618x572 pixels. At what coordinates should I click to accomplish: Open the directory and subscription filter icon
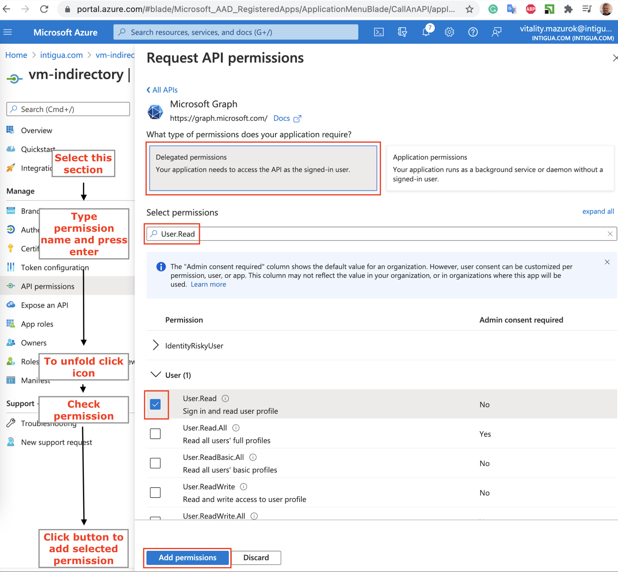click(402, 32)
